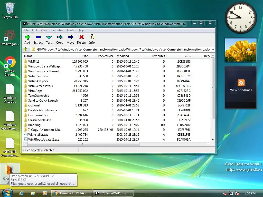Expand the address path dropdown
Viewport: 263px width, 197px height.
click(x=213, y=50)
